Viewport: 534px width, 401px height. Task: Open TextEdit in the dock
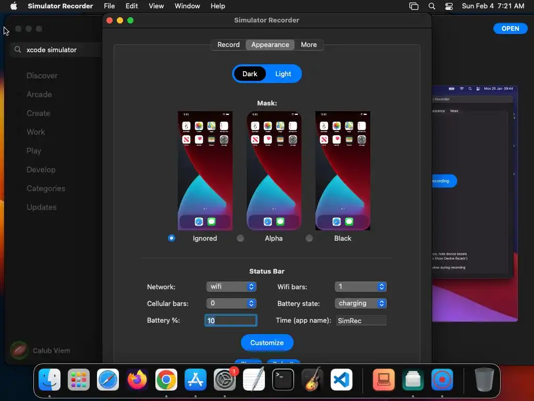(254, 380)
